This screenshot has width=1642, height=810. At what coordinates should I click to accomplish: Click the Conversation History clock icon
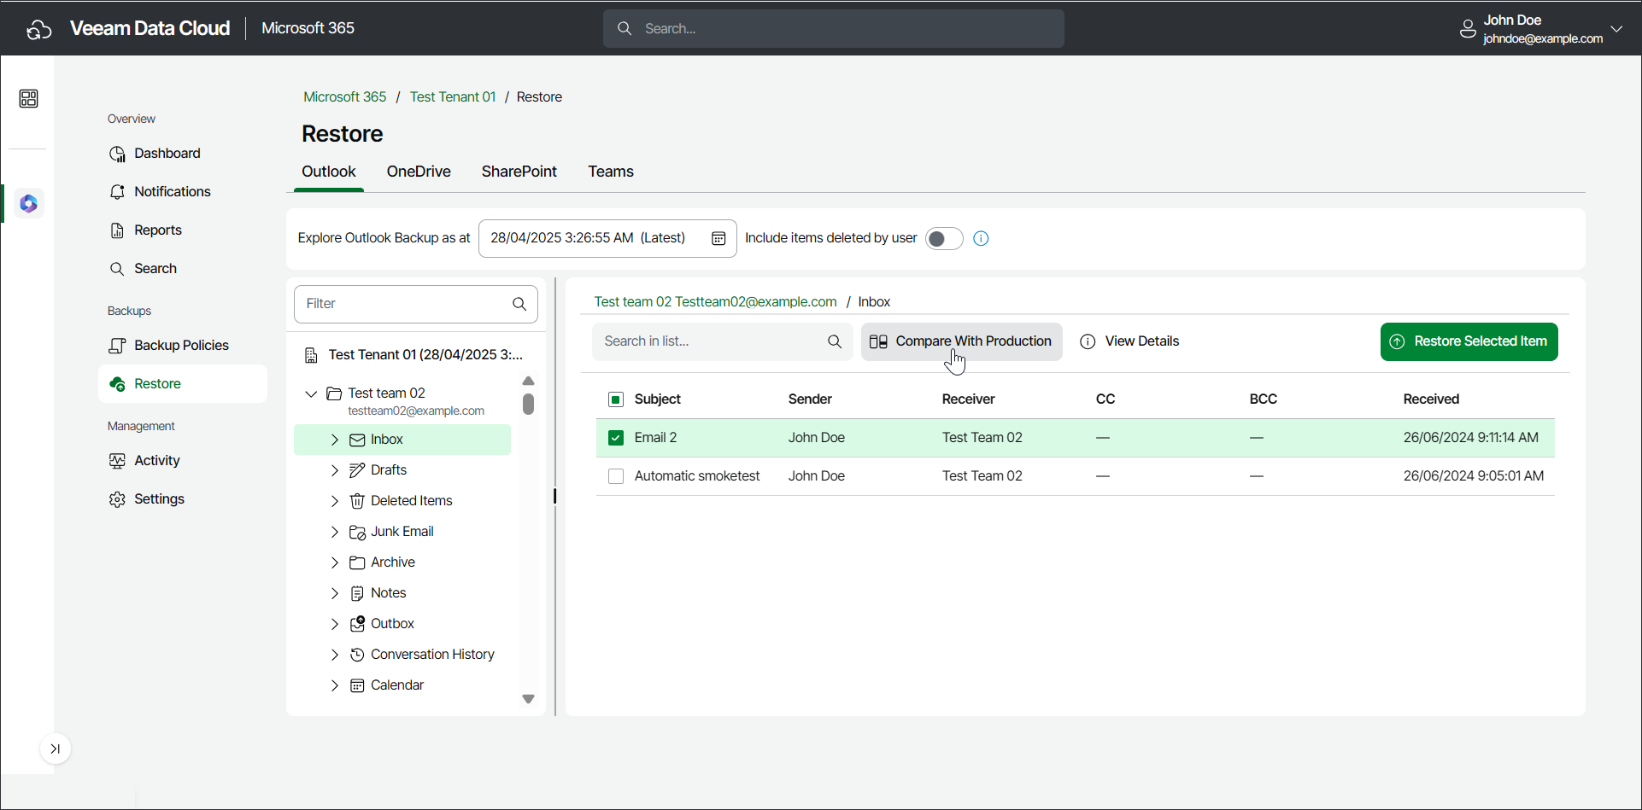tap(357, 655)
